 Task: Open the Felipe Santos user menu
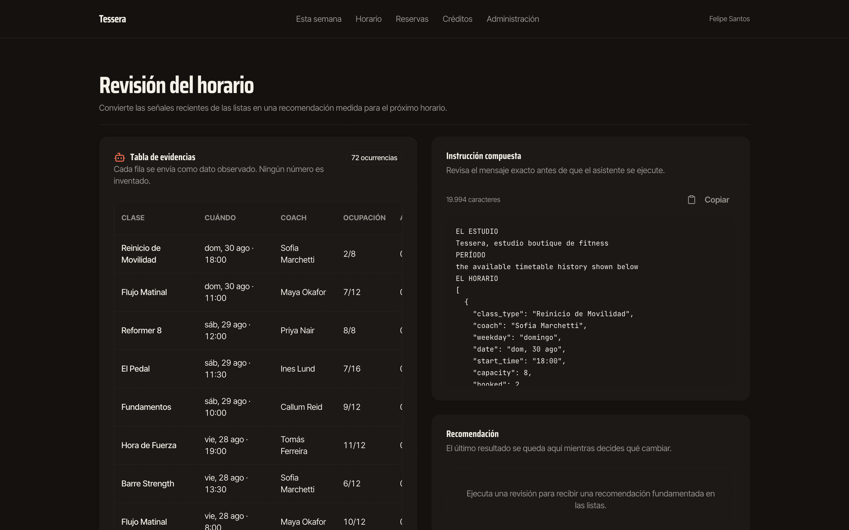pos(729,19)
